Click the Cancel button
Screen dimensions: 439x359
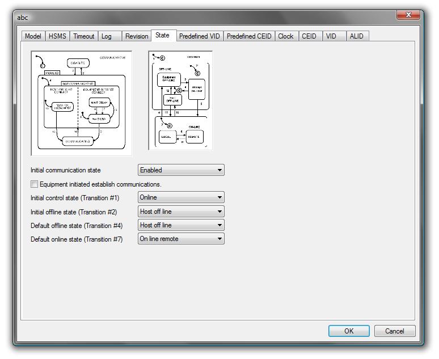[x=394, y=331]
